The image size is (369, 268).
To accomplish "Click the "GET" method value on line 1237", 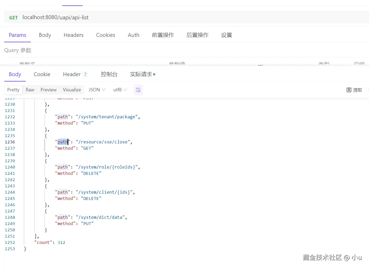I will (x=87, y=148).
